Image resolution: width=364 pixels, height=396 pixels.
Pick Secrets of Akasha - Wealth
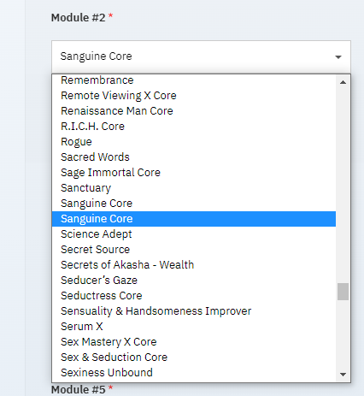pos(194,265)
